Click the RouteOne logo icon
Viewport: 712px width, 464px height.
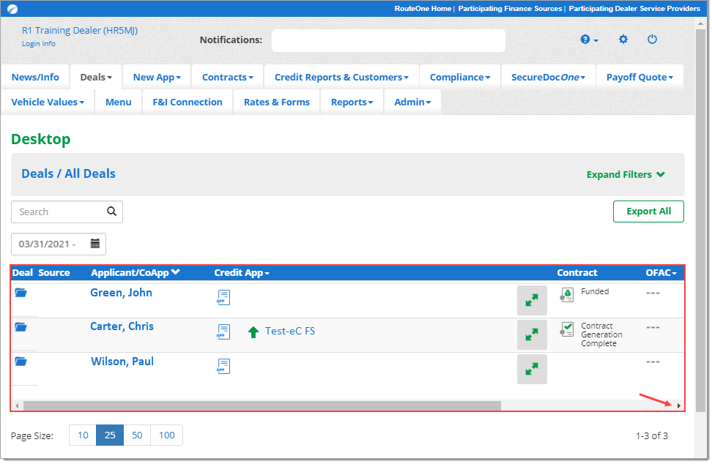coord(12,9)
